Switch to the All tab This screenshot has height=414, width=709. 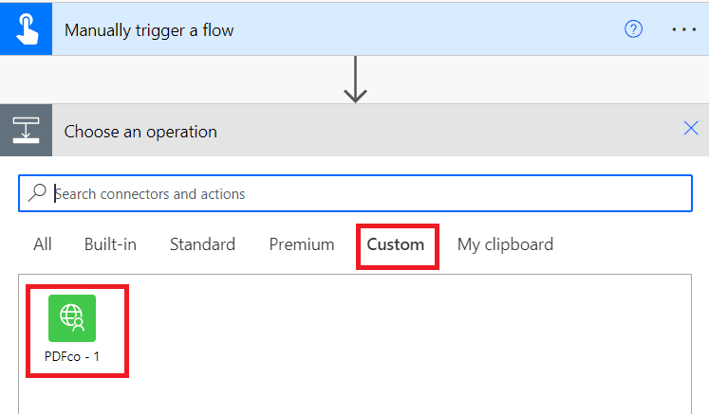(x=43, y=244)
